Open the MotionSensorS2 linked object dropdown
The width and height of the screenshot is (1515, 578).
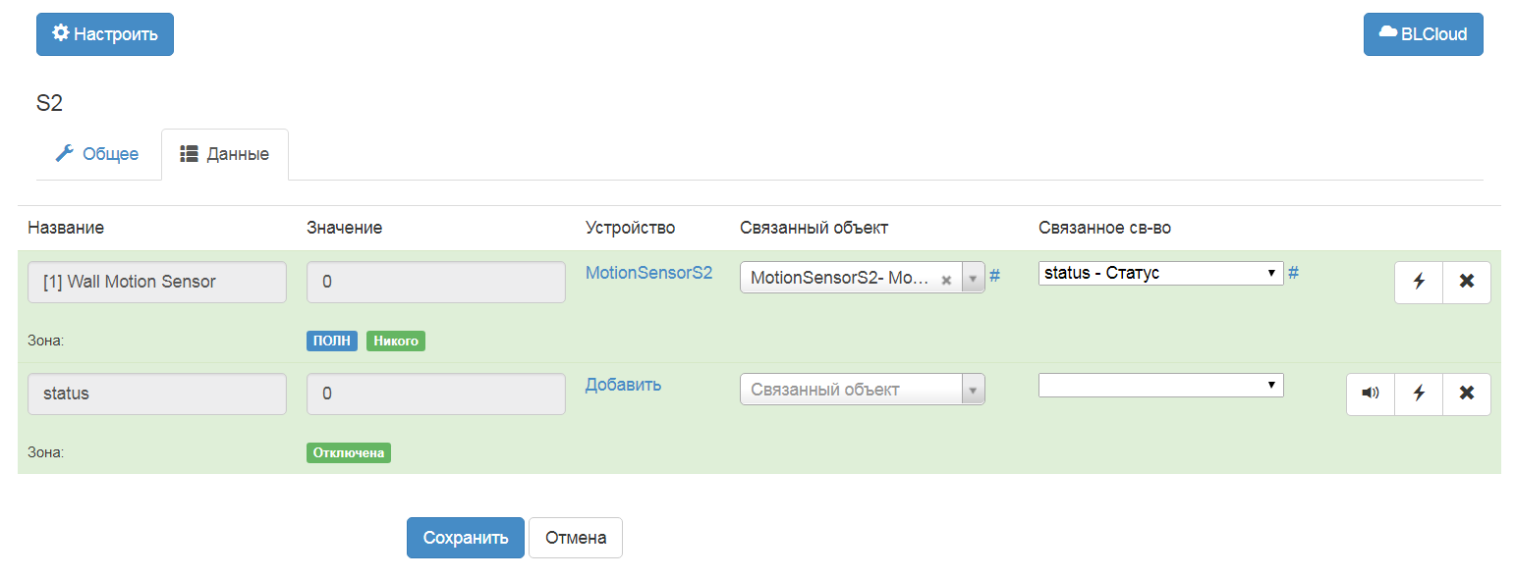[x=972, y=279]
